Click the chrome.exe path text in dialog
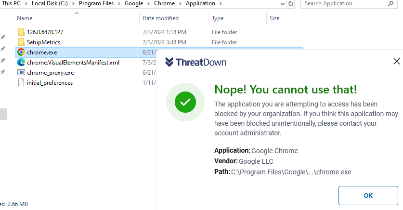The width and height of the screenshot is (403, 210). pyautogui.click(x=291, y=172)
